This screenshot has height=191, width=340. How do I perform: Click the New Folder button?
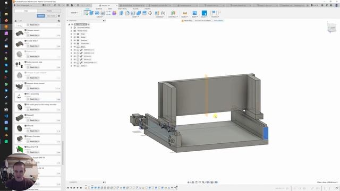click(x=51, y=16)
